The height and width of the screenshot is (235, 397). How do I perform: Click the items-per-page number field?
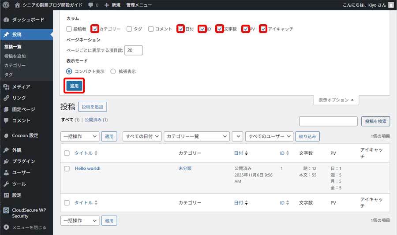point(133,50)
